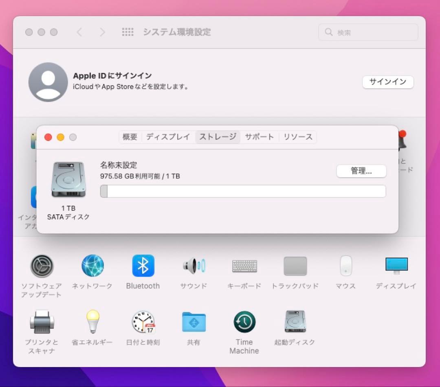The width and height of the screenshot is (440, 387).
Task: Open トラックパッド (Trackpad) preferences
Action: point(295,266)
